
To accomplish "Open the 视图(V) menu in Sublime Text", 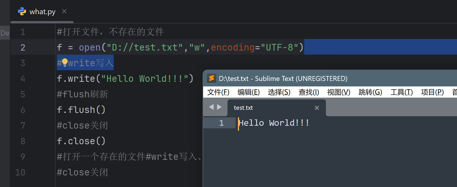I will pyautogui.click(x=339, y=92).
